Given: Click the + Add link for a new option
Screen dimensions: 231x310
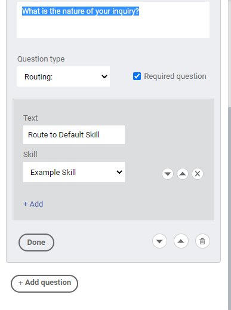Looking at the screenshot, I should [x=33, y=204].
